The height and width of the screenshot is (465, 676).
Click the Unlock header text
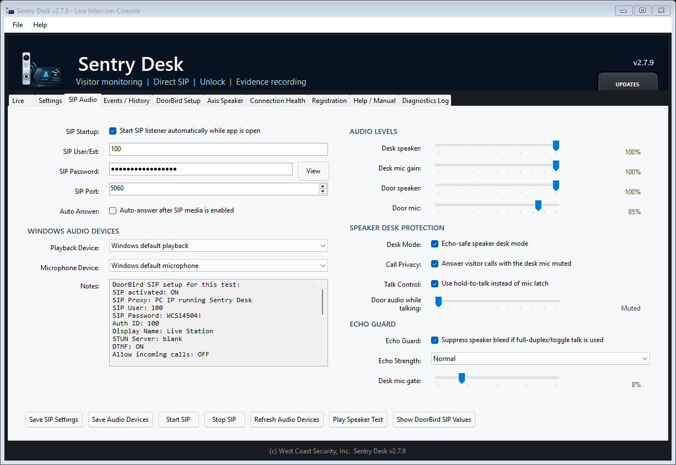point(213,82)
